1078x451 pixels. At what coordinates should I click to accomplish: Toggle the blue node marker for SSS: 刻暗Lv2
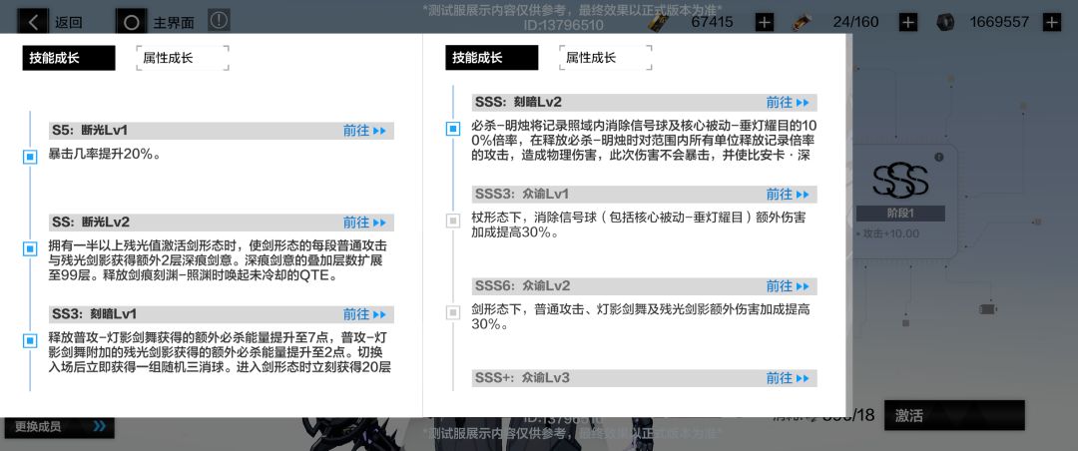point(453,129)
